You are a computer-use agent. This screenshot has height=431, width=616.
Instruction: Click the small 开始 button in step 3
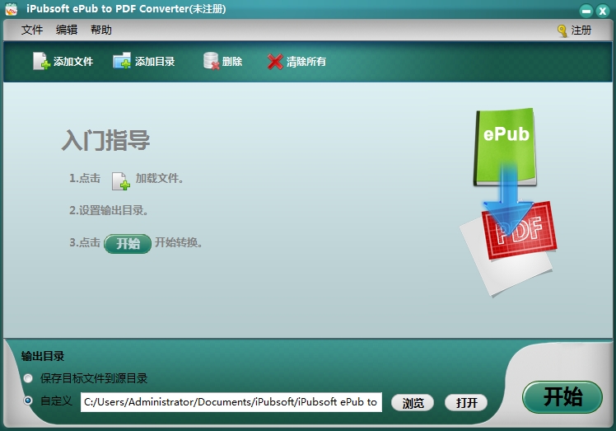[128, 244]
